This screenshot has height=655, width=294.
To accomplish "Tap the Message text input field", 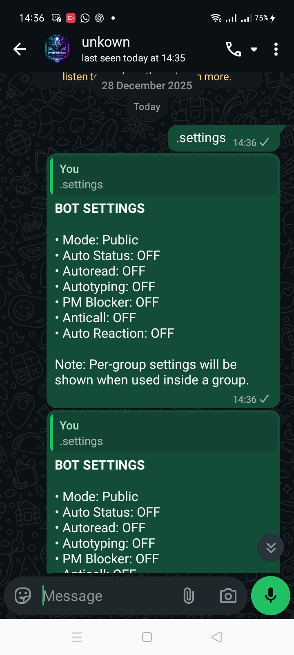I will 102,596.
